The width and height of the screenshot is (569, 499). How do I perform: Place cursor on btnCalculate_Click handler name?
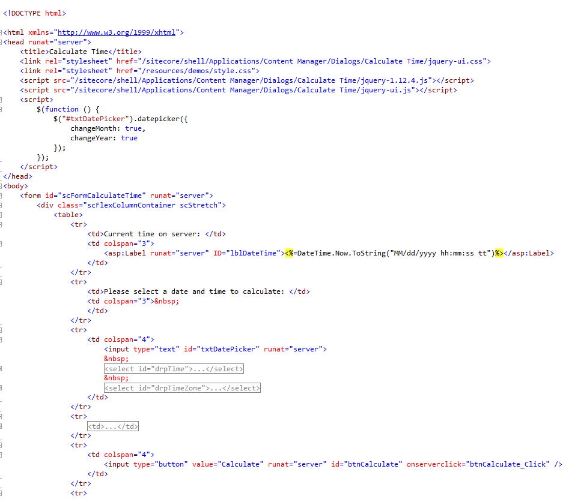508,464
